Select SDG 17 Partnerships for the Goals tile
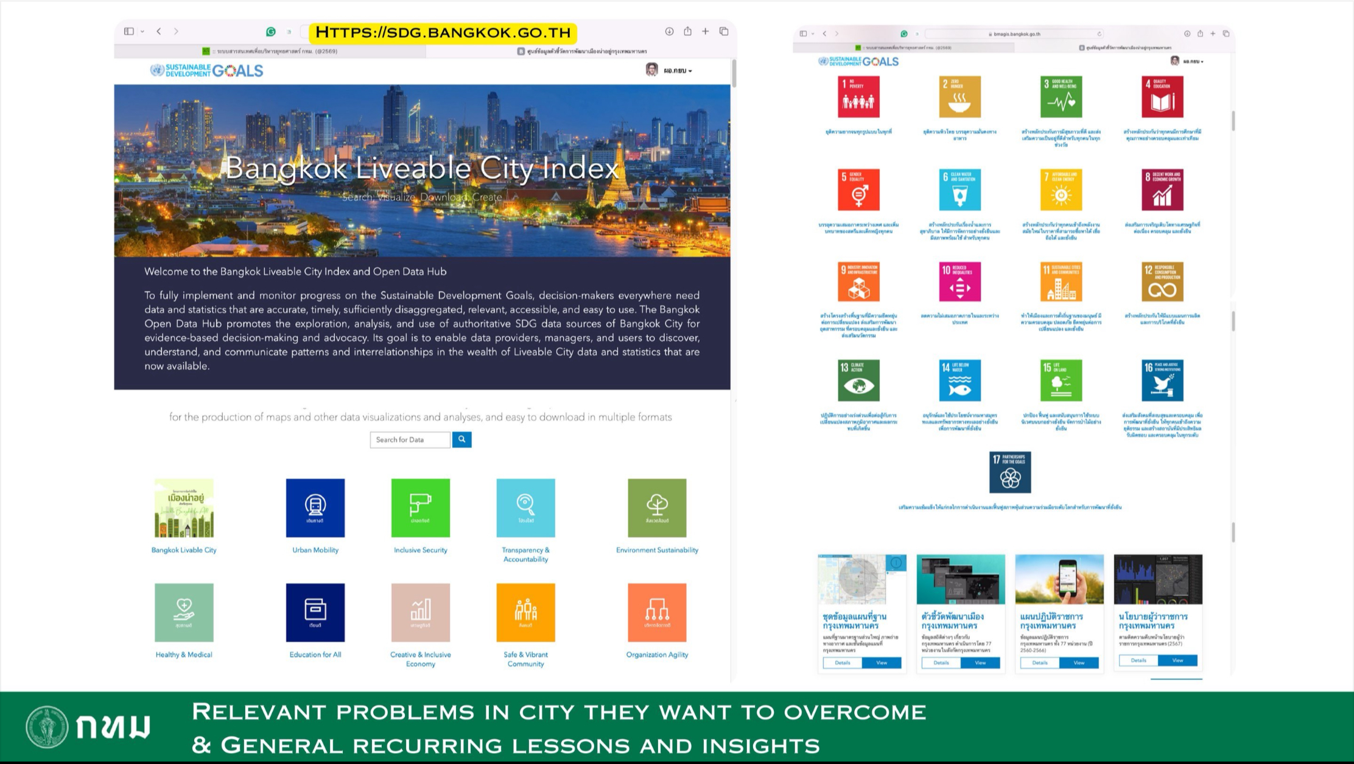 point(1010,472)
